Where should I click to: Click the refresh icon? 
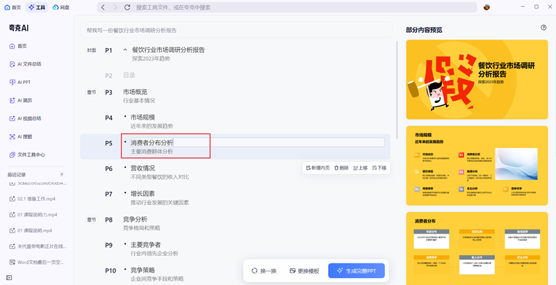point(127,7)
